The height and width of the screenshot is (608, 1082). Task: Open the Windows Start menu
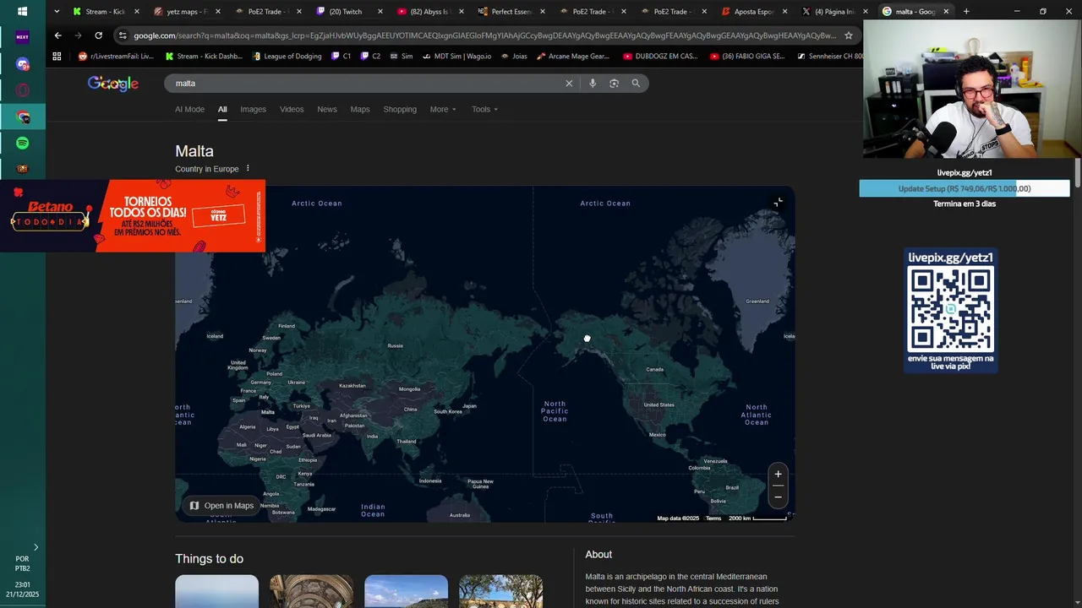click(x=22, y=12)
